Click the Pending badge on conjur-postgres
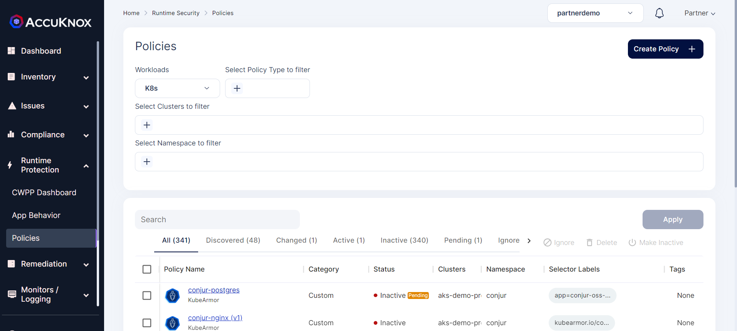 [x=418, y=296]
